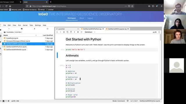The image size is (186, 104).
Task: Toggle the Firefox sidebar view icon
Action: tap(153, 6)
